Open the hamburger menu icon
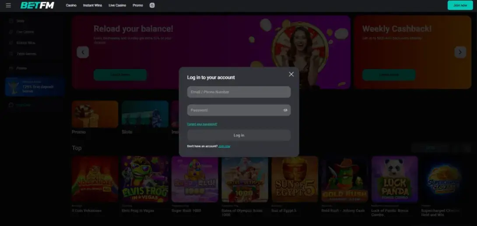 click(x=8, y=5)
